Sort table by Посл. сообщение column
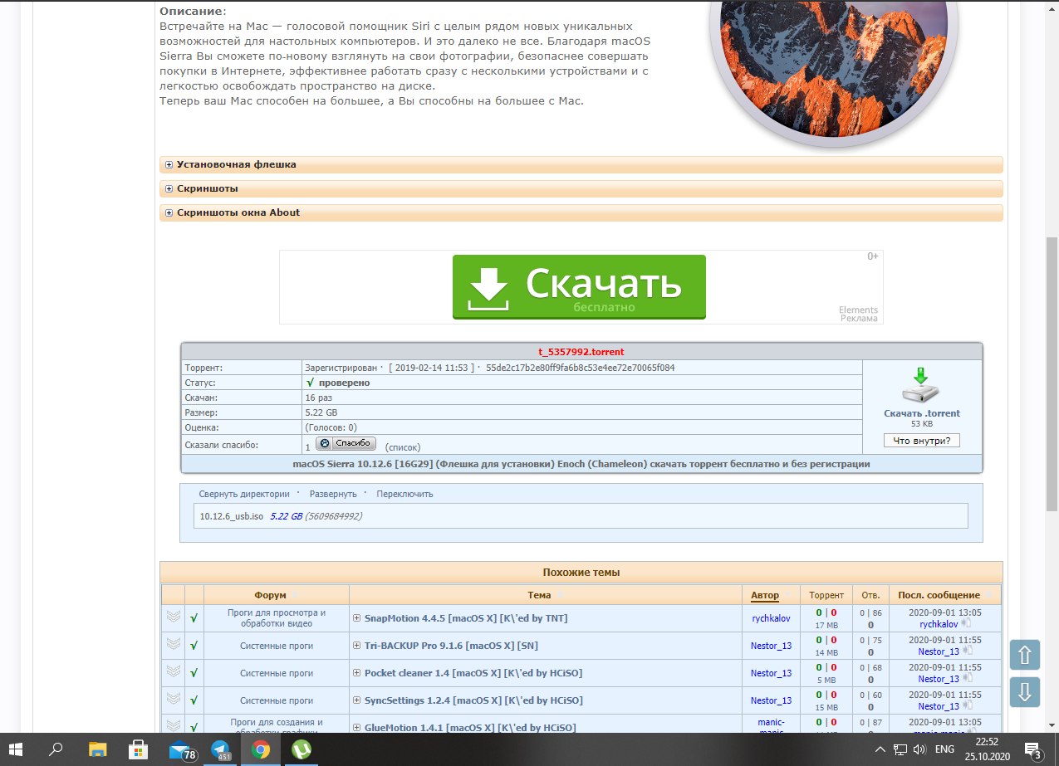This screenshot has height=766, width=1059. click(944, 595)
